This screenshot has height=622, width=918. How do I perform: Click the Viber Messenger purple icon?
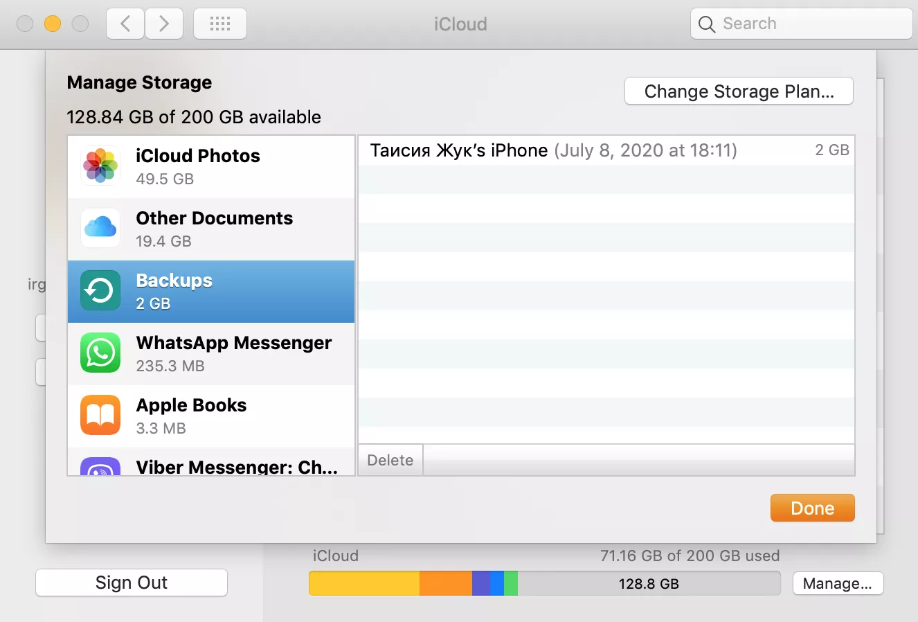pos(100,466)
